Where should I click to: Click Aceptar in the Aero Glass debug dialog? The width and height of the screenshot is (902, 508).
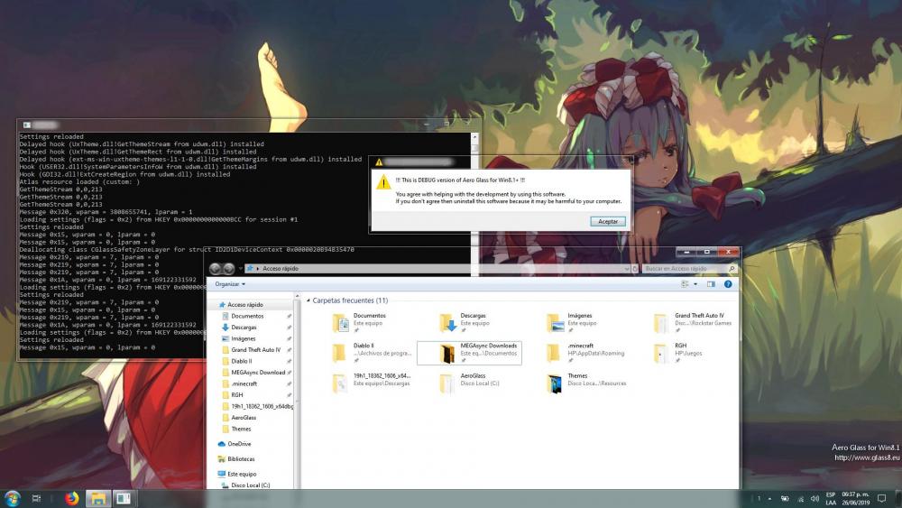[607, 221]
